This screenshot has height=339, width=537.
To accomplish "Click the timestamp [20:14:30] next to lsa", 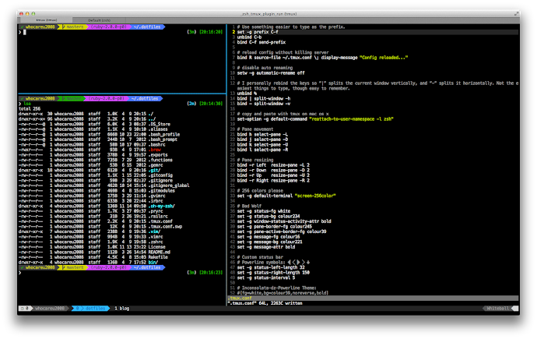I will pos(211,104).
